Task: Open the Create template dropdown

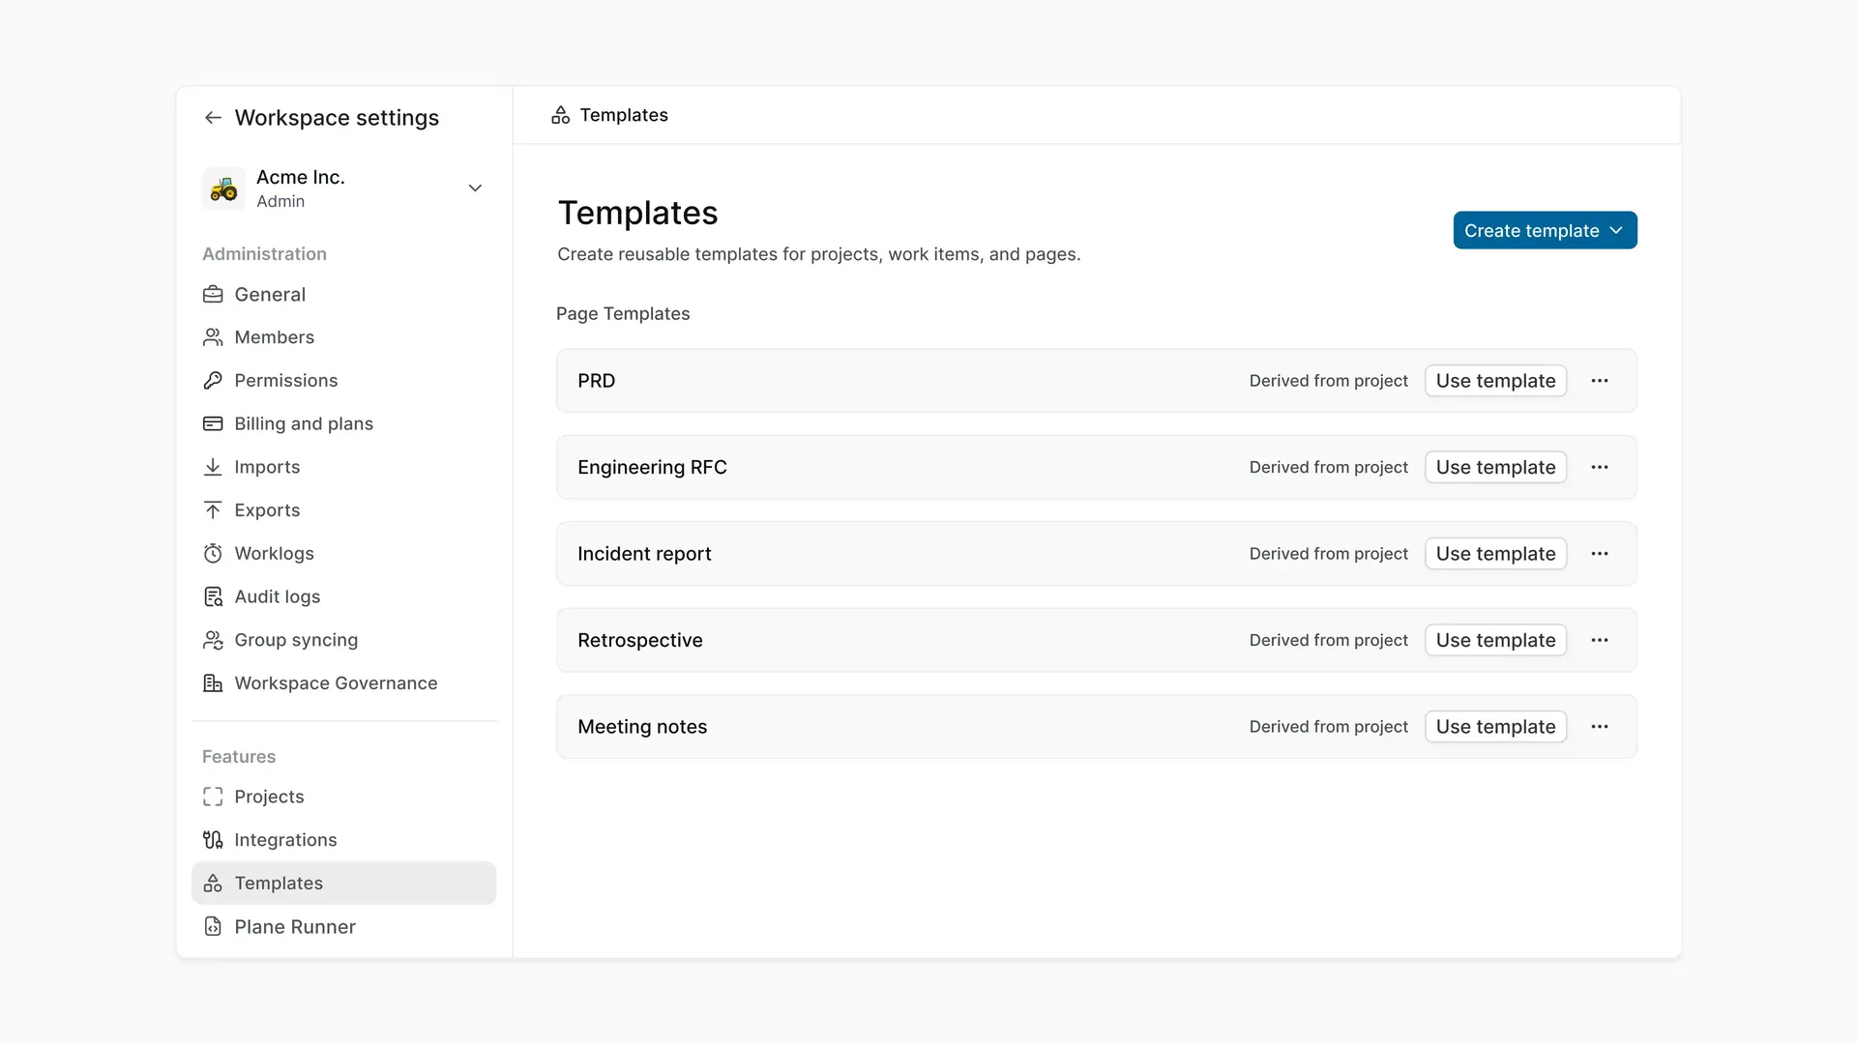Action: [1545, 230]
